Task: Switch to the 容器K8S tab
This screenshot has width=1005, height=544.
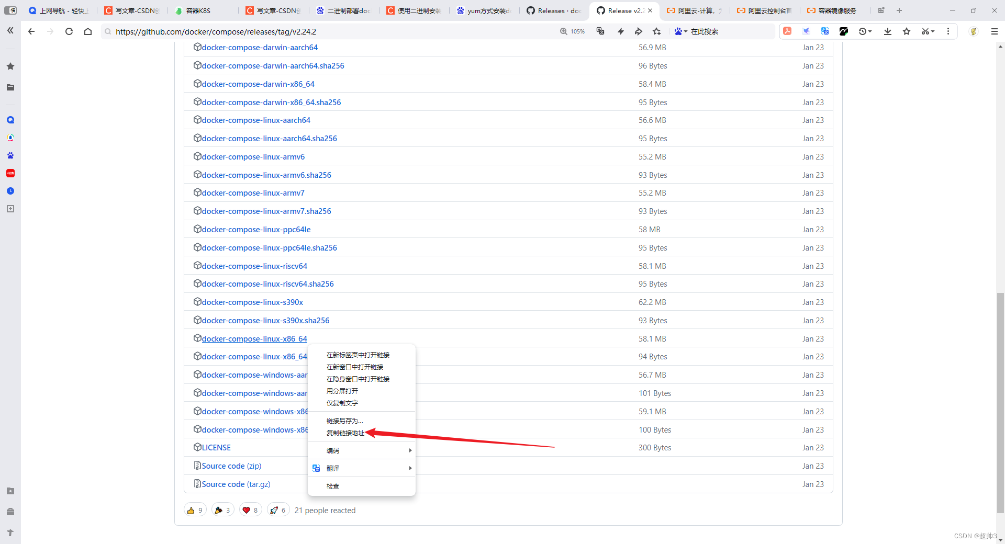Action: pyautogui.click(x=198, y=10)
